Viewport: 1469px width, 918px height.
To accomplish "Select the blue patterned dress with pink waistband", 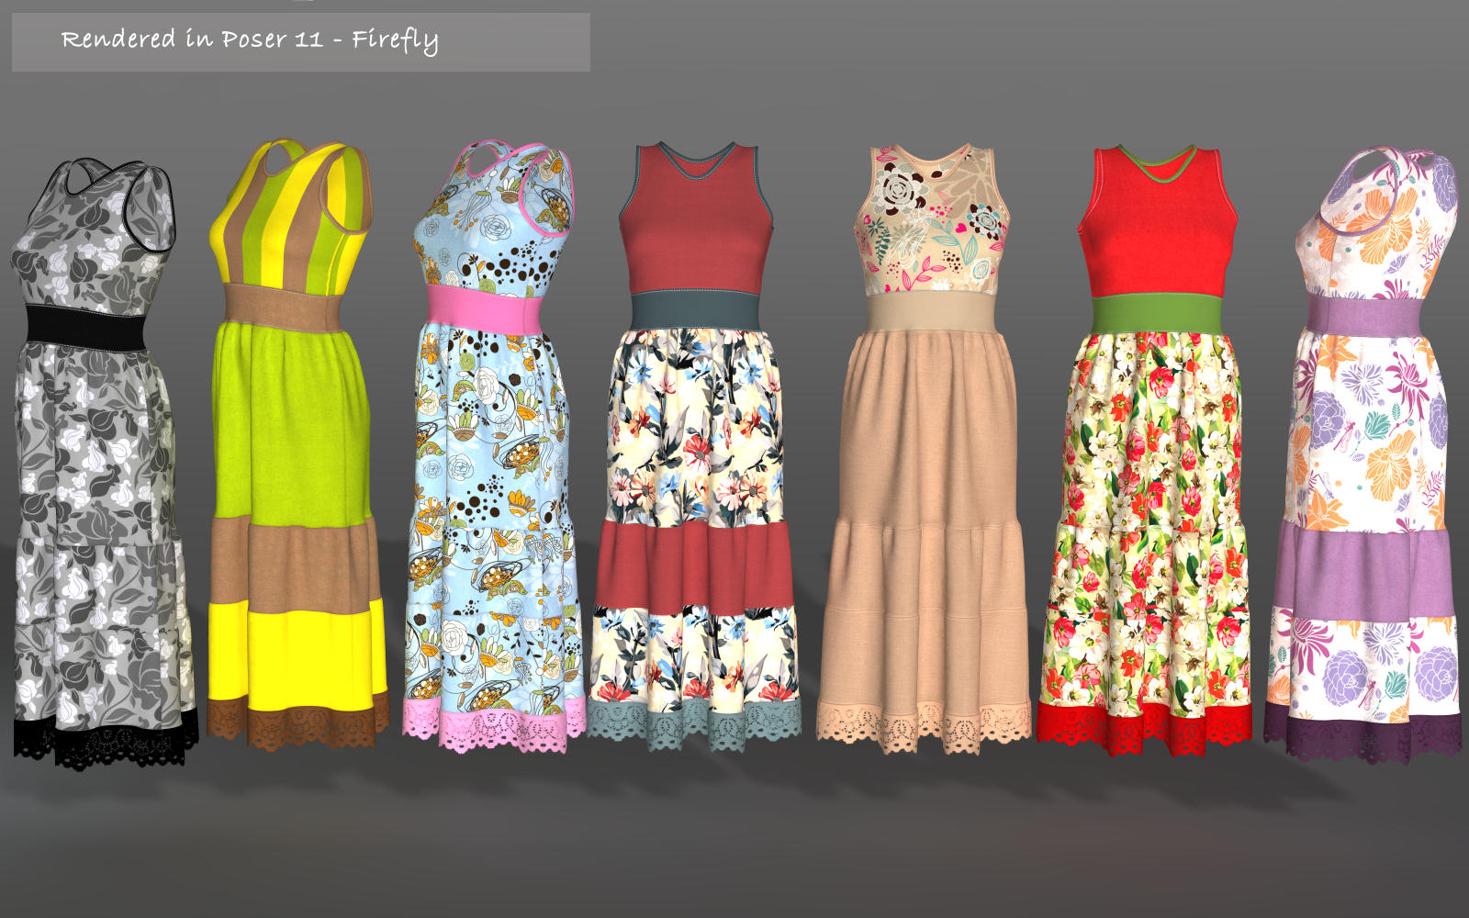I will (x=493, y=447).
